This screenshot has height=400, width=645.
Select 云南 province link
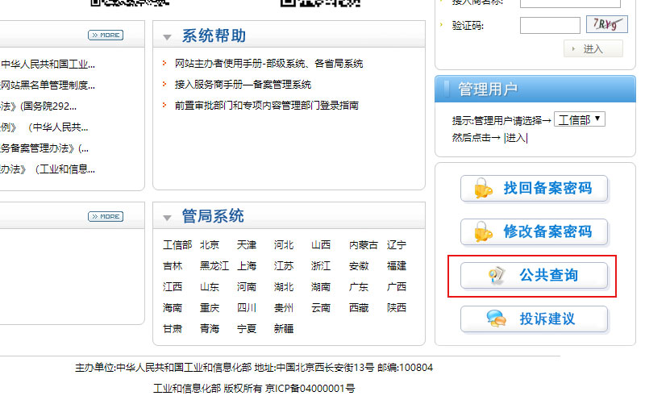(x=321, y=308)
